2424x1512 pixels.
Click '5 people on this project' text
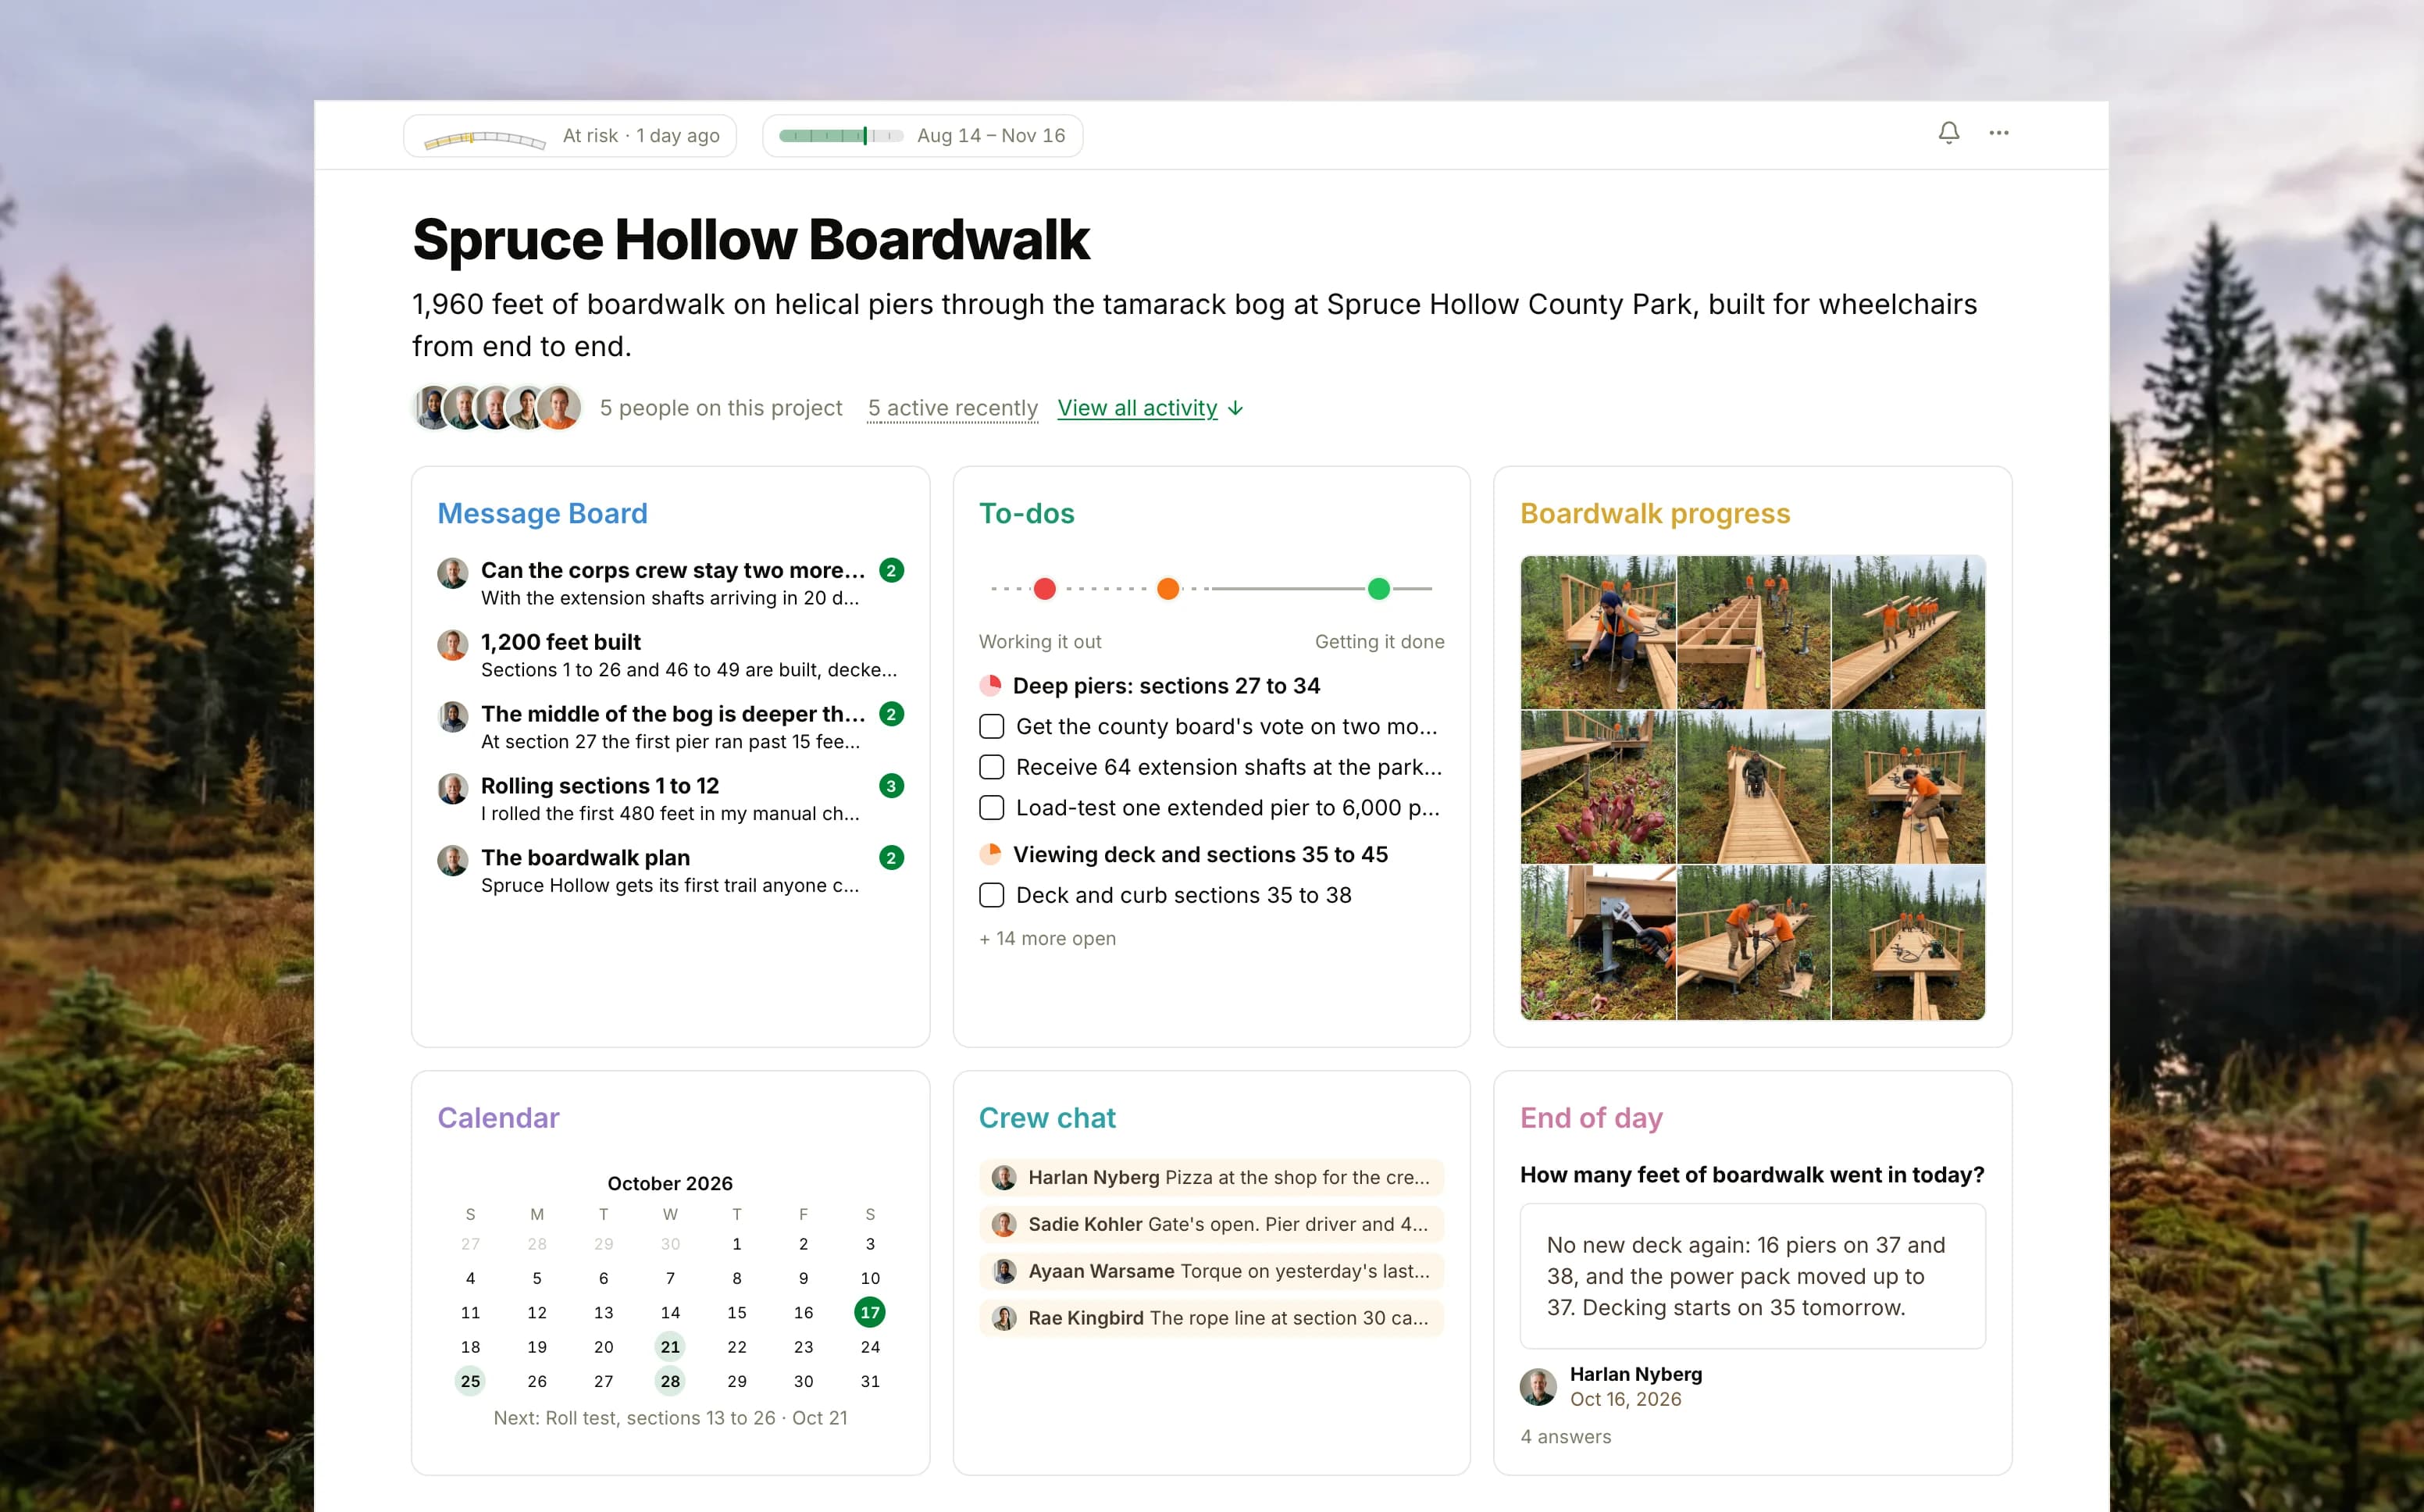pyautogui.click(x=721, y=408)
